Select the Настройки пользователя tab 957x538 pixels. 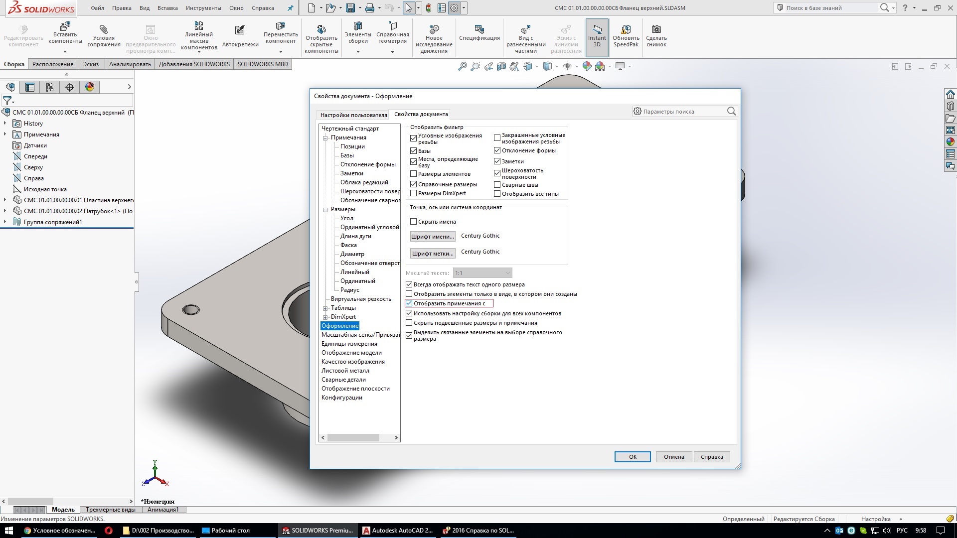pos(353,114)
